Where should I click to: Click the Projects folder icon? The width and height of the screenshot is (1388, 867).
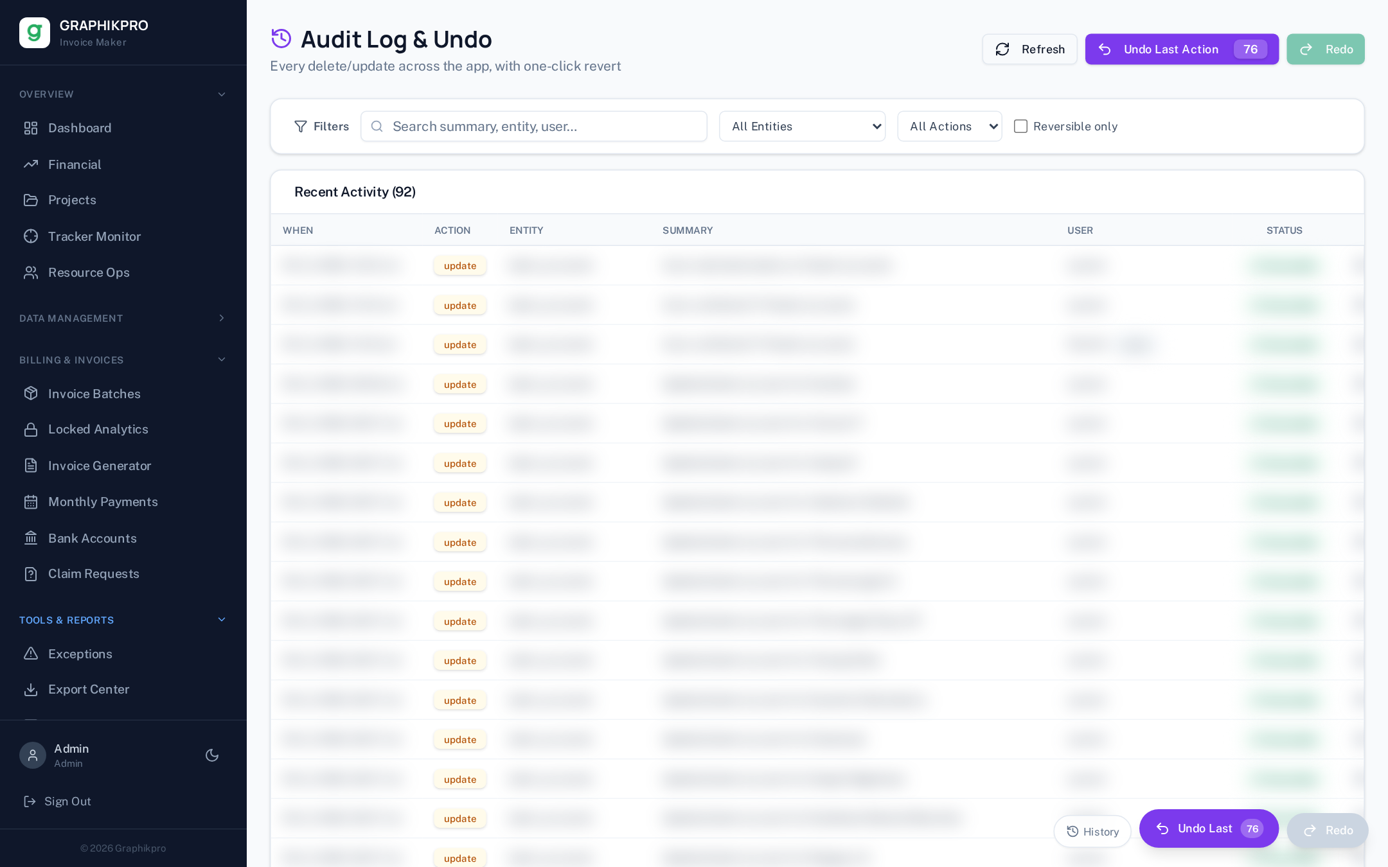(31, 200)
